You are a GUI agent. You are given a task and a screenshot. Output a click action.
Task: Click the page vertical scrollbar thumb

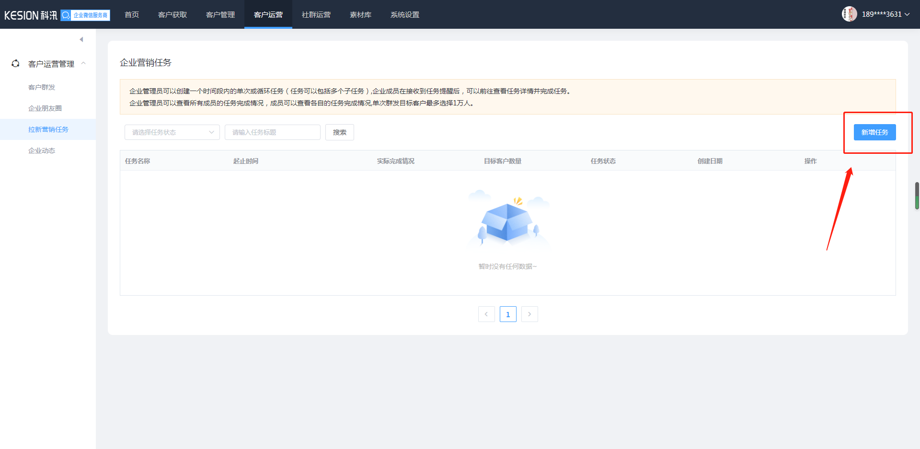(917, 196)
